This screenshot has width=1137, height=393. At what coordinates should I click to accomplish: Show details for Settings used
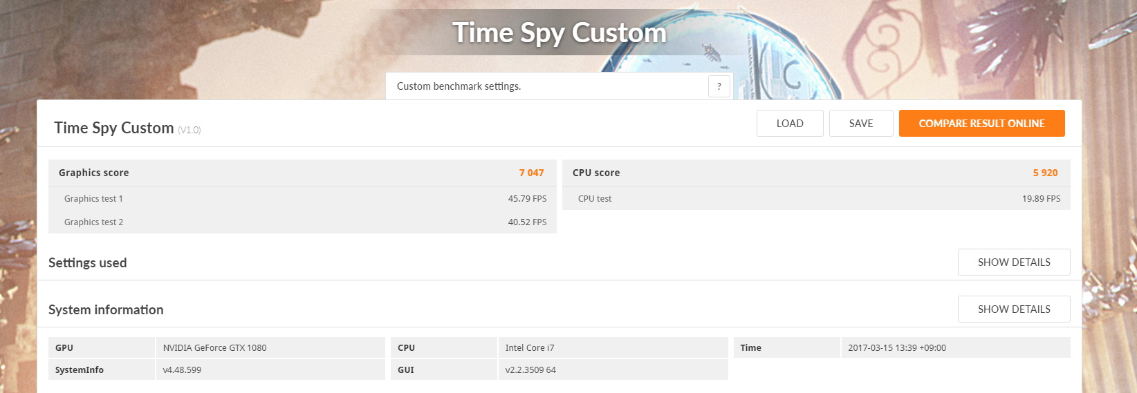click(x=1014, y=262)
